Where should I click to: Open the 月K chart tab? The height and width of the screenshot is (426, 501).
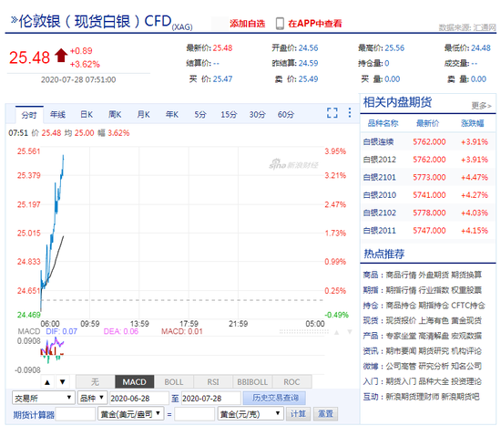tap(143, 115)
